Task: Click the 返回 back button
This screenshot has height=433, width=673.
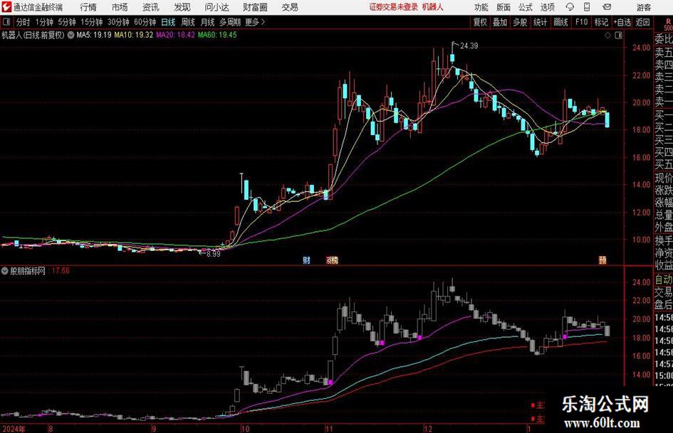Action: tap(642, 22)
